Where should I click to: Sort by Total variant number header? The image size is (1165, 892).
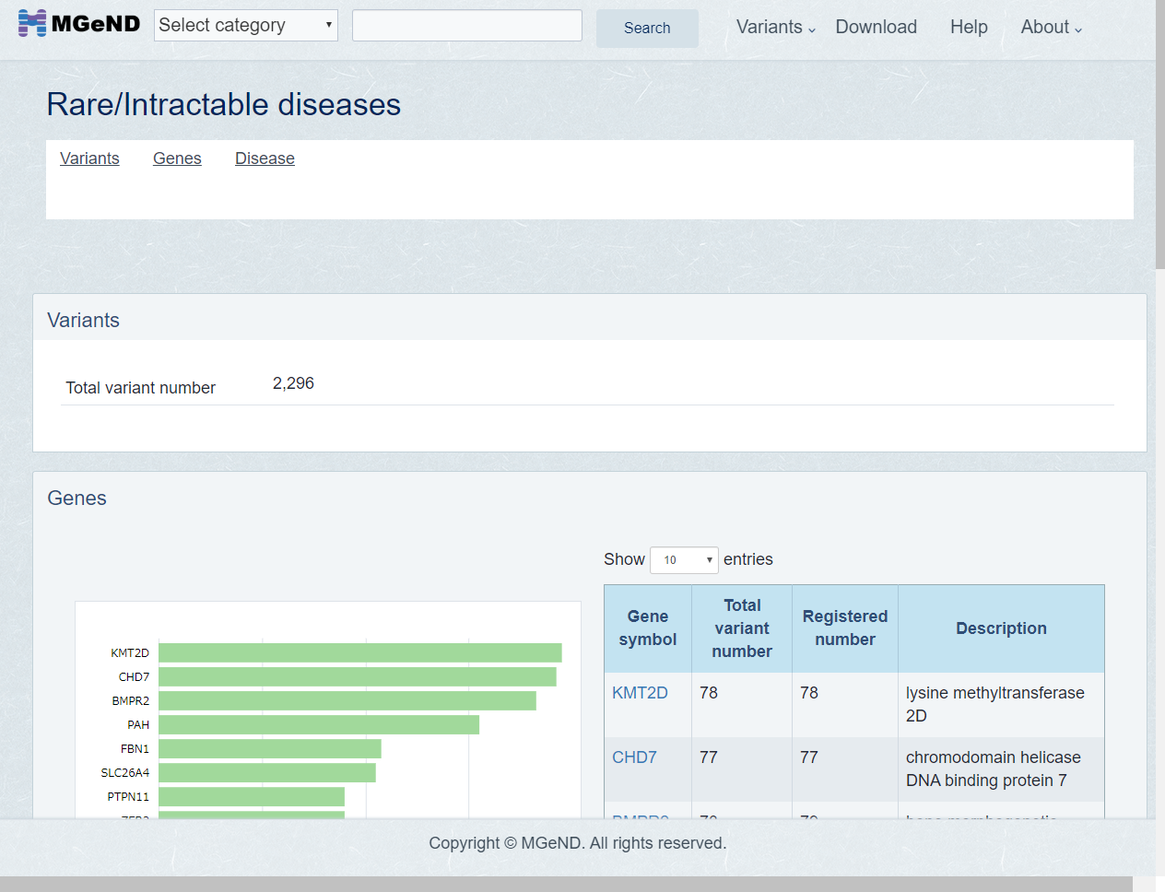(742, 628)
